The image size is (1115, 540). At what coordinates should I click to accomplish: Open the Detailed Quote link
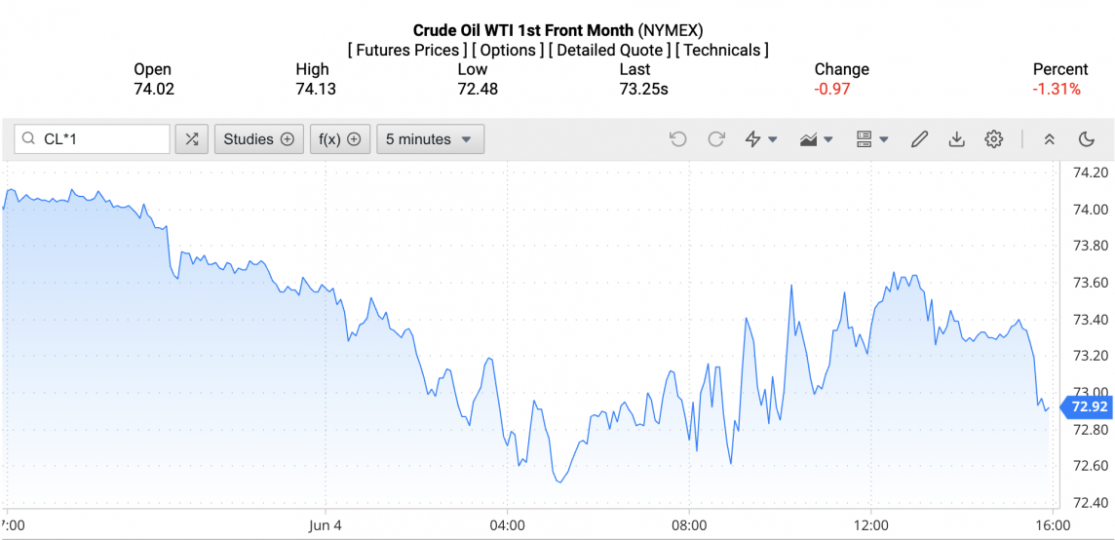pyautogui.click(x=609, y=50)
